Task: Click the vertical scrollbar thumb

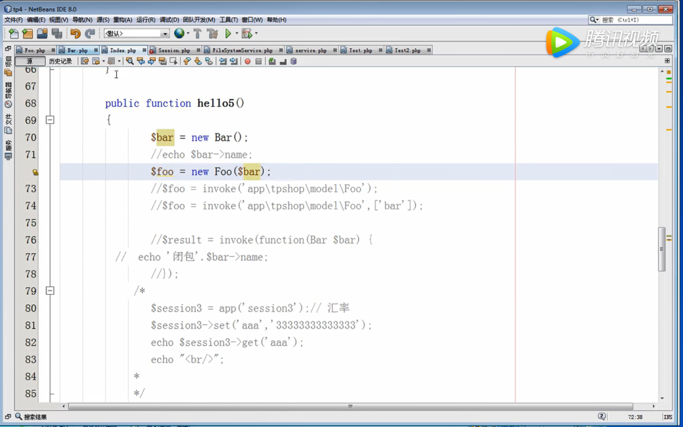Action: [x=662, y=249]
